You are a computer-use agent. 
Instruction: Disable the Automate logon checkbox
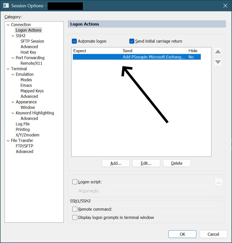pyautogui.click(x=74, y=41)
